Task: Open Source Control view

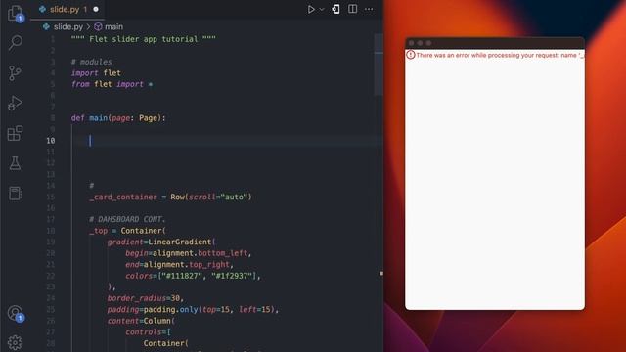Action: tap(16, 73)
